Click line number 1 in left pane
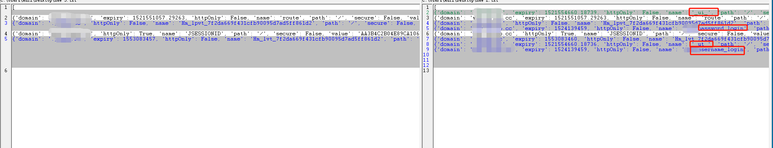Viewport: 773px width, 148px height. click(x=6, y=7)
